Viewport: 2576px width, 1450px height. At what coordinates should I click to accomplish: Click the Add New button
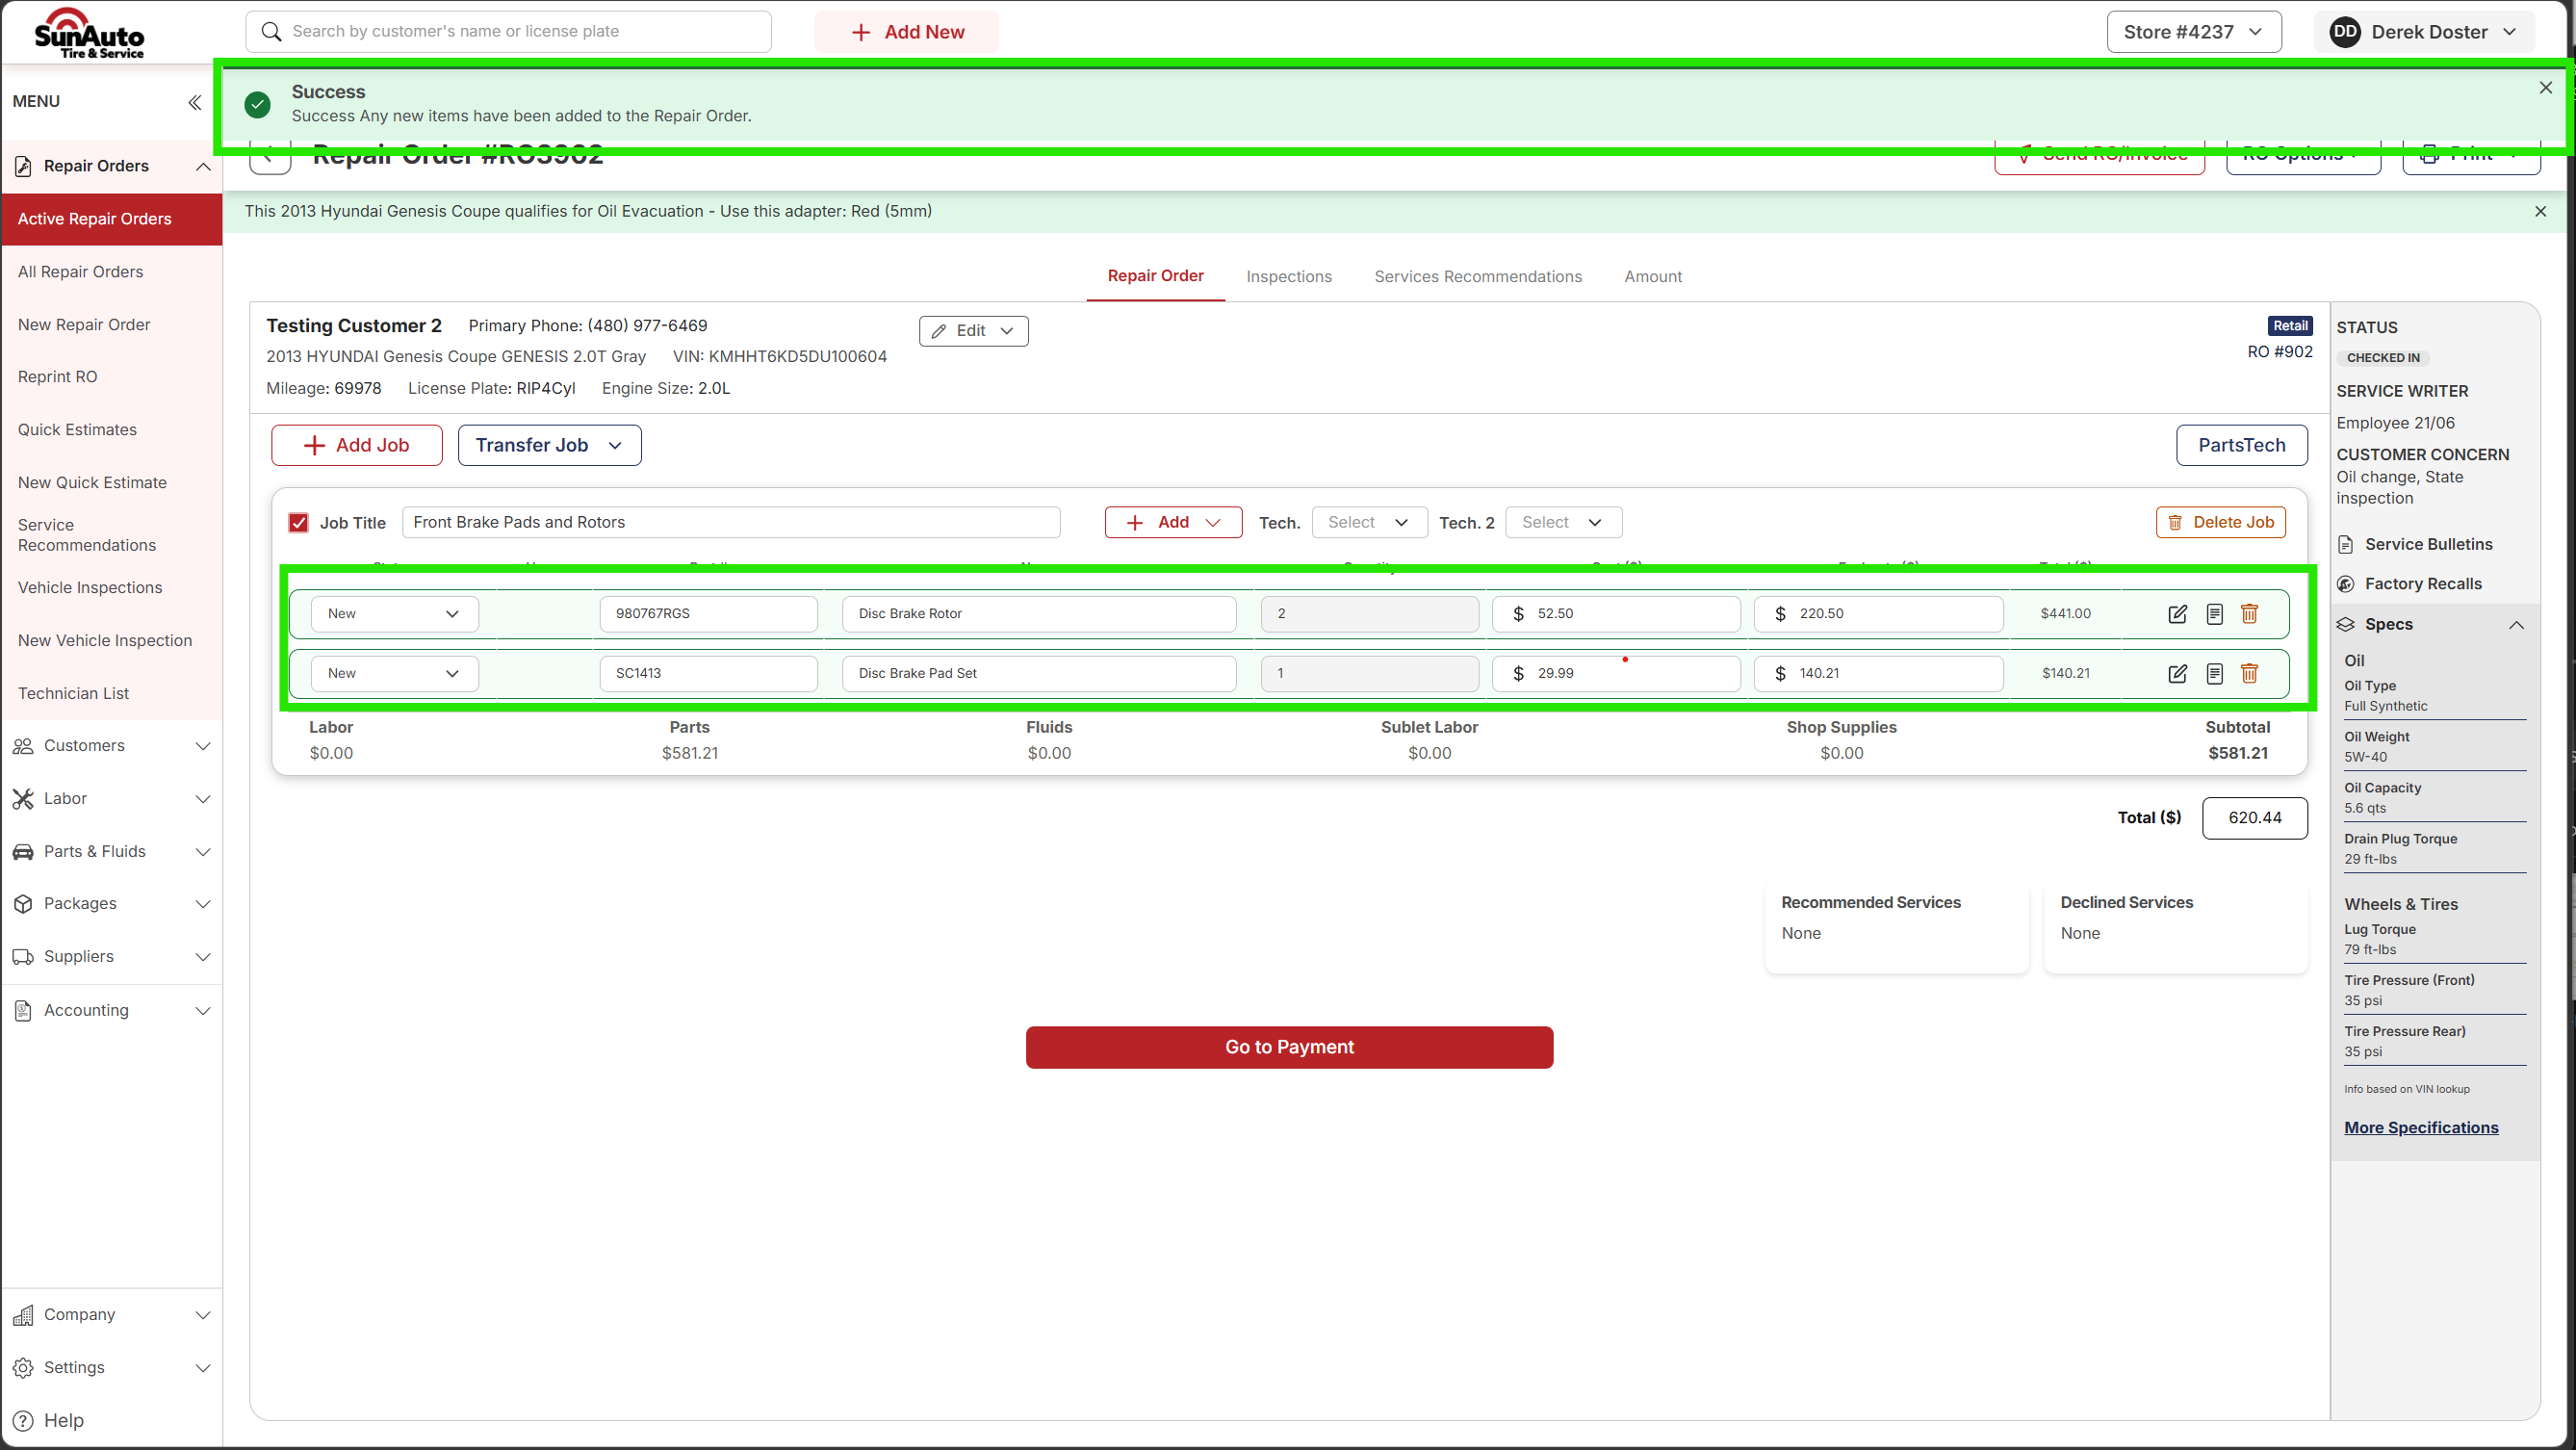tap(906, 32)
